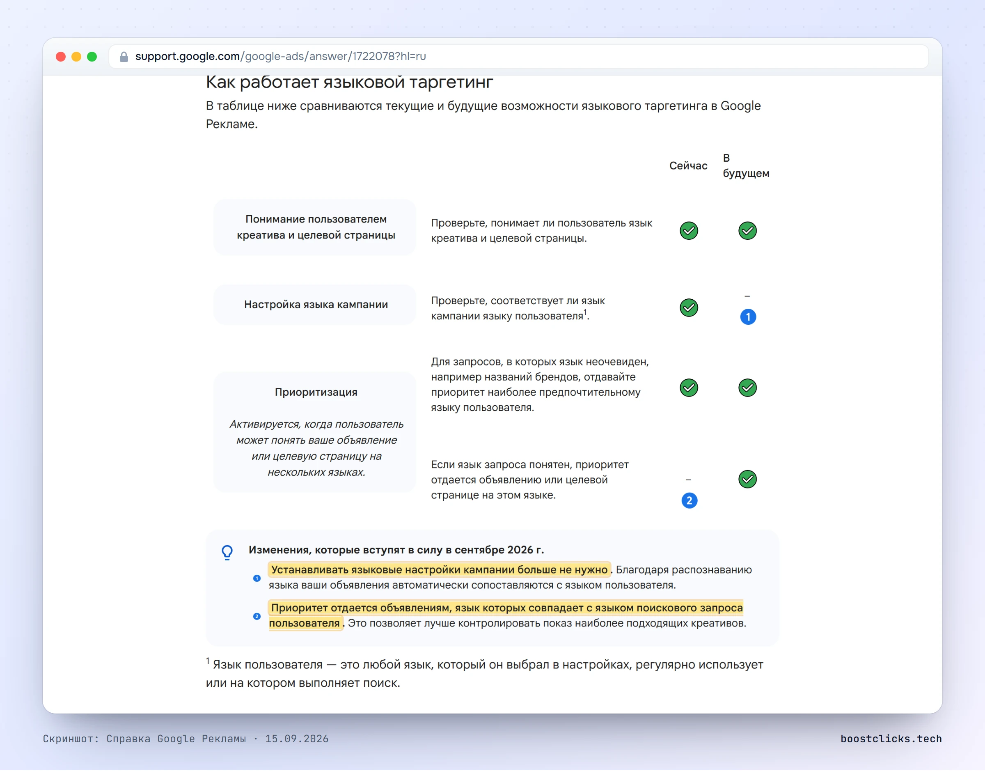Click the green maximize window button
The image size is (985, 771).
coord(92,56)
